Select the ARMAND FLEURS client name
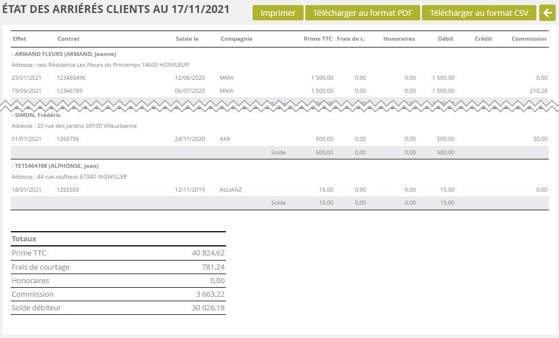 [64, 54]
